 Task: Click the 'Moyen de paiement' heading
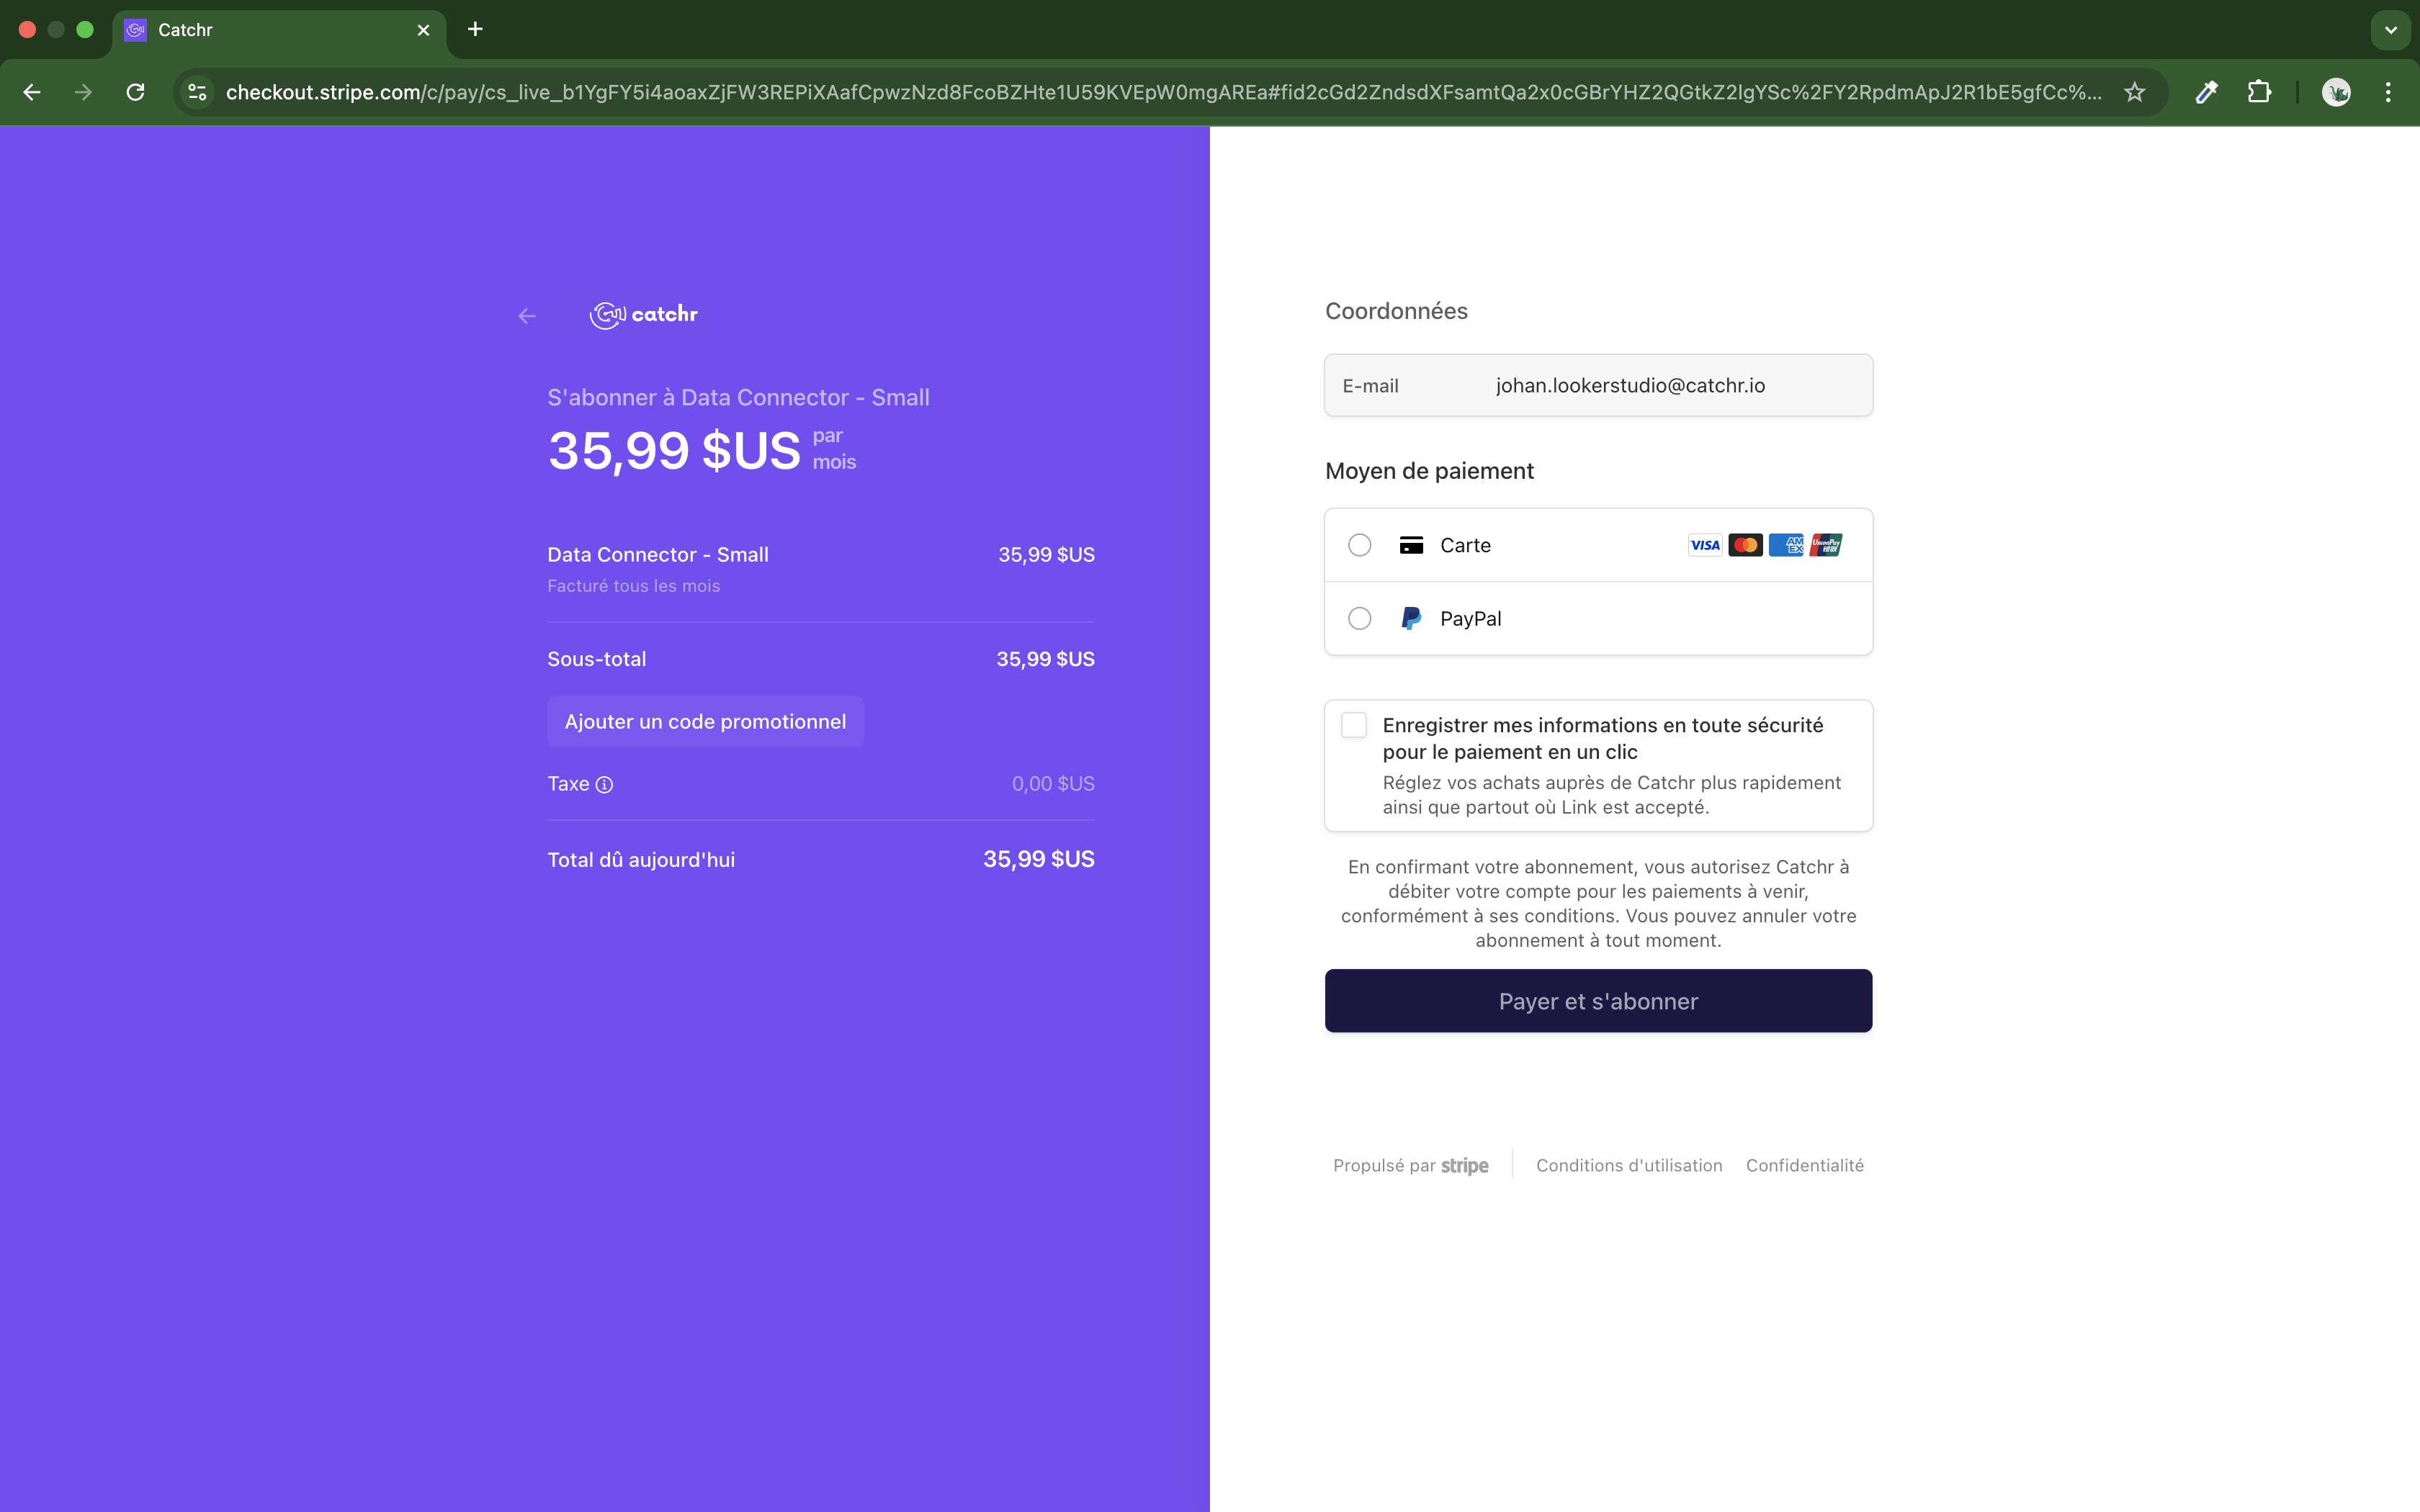[x=1429, y=471]
